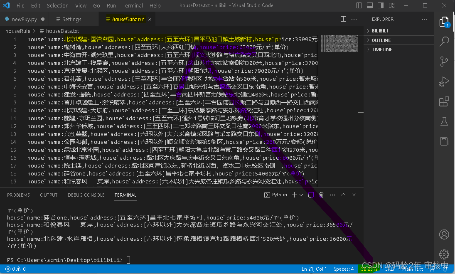455x274 pixels.
Task: Change indentation via Spaces: 4
Action: click(x=344, y=269)
